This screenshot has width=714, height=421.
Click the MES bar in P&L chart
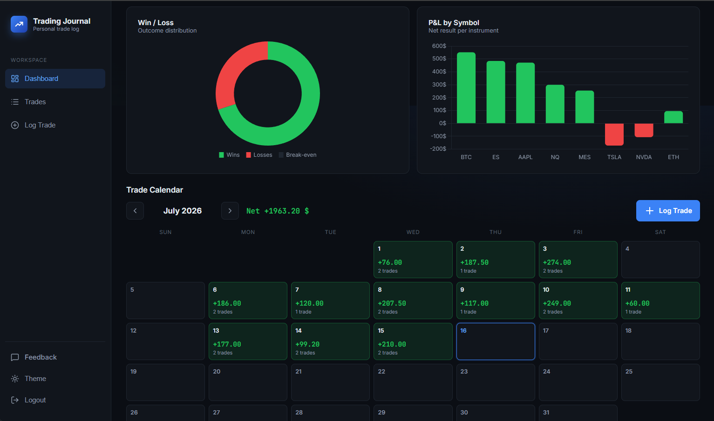585,107
